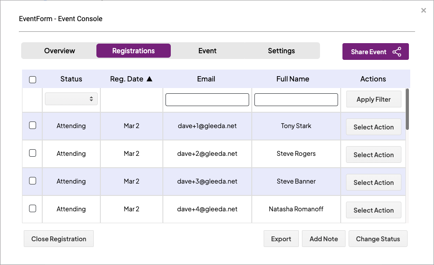Viewport: 434px width, 265px height.
Task: Export the registrations list
Action: click(281, 239)
